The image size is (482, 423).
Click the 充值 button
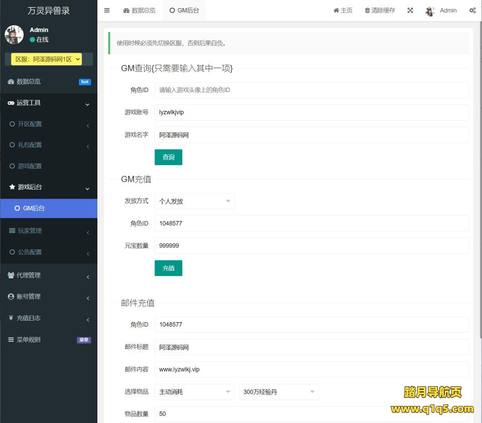point(168,268)
